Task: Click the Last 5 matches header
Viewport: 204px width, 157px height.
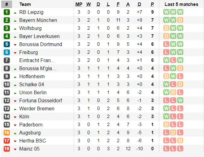Action: 181,4
